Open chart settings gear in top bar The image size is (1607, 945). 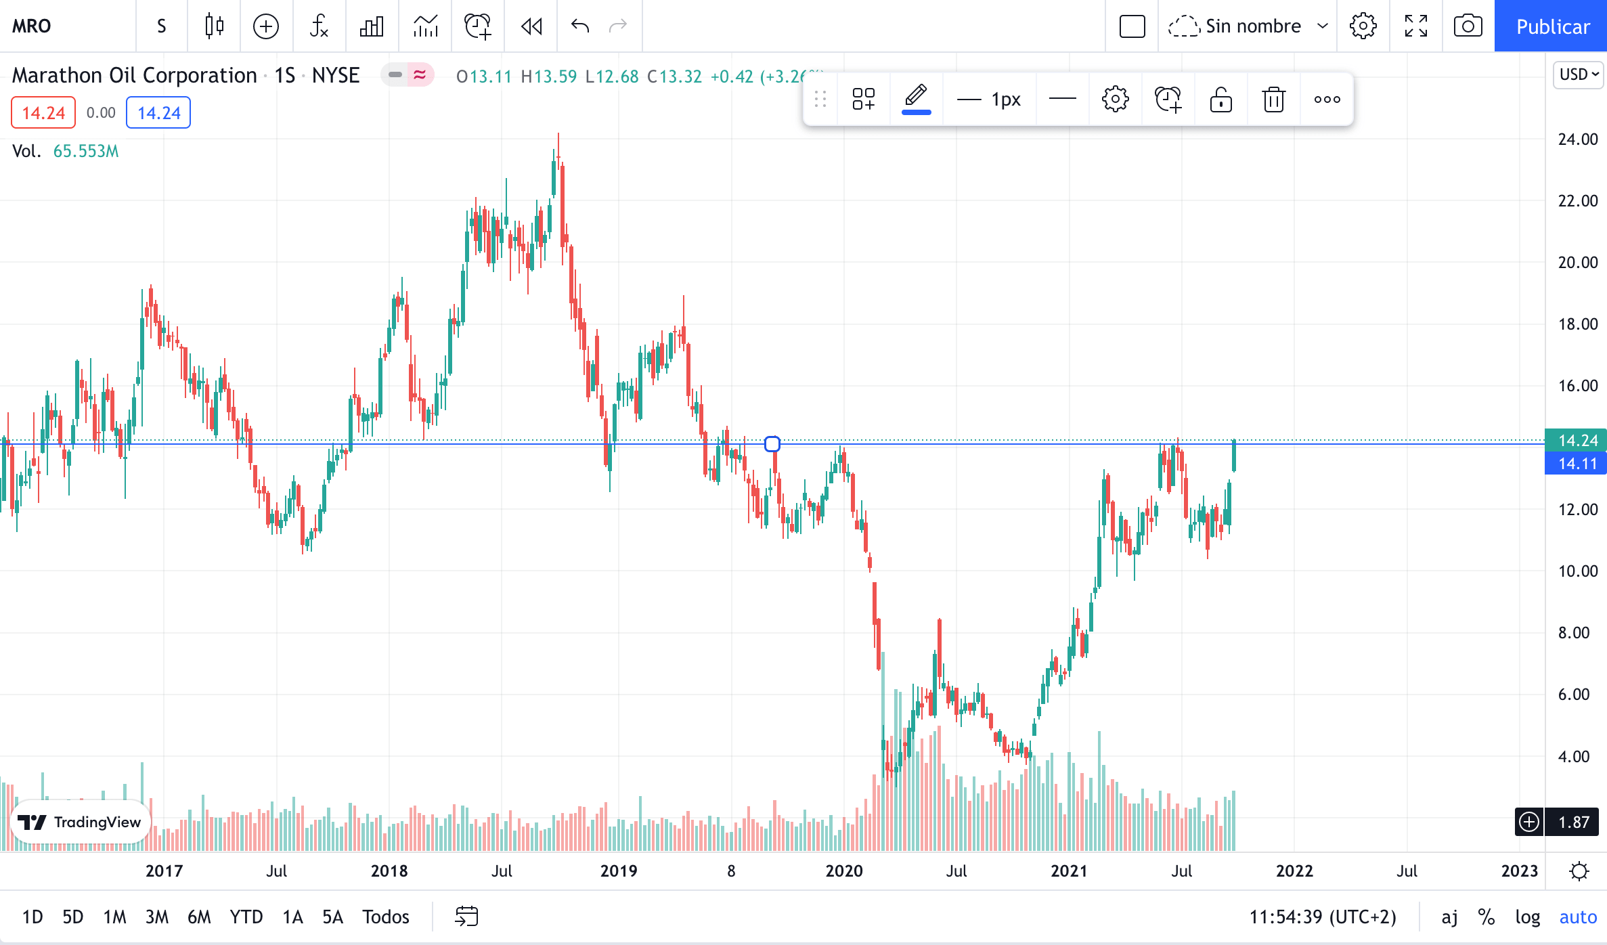tap(1363, 26)
